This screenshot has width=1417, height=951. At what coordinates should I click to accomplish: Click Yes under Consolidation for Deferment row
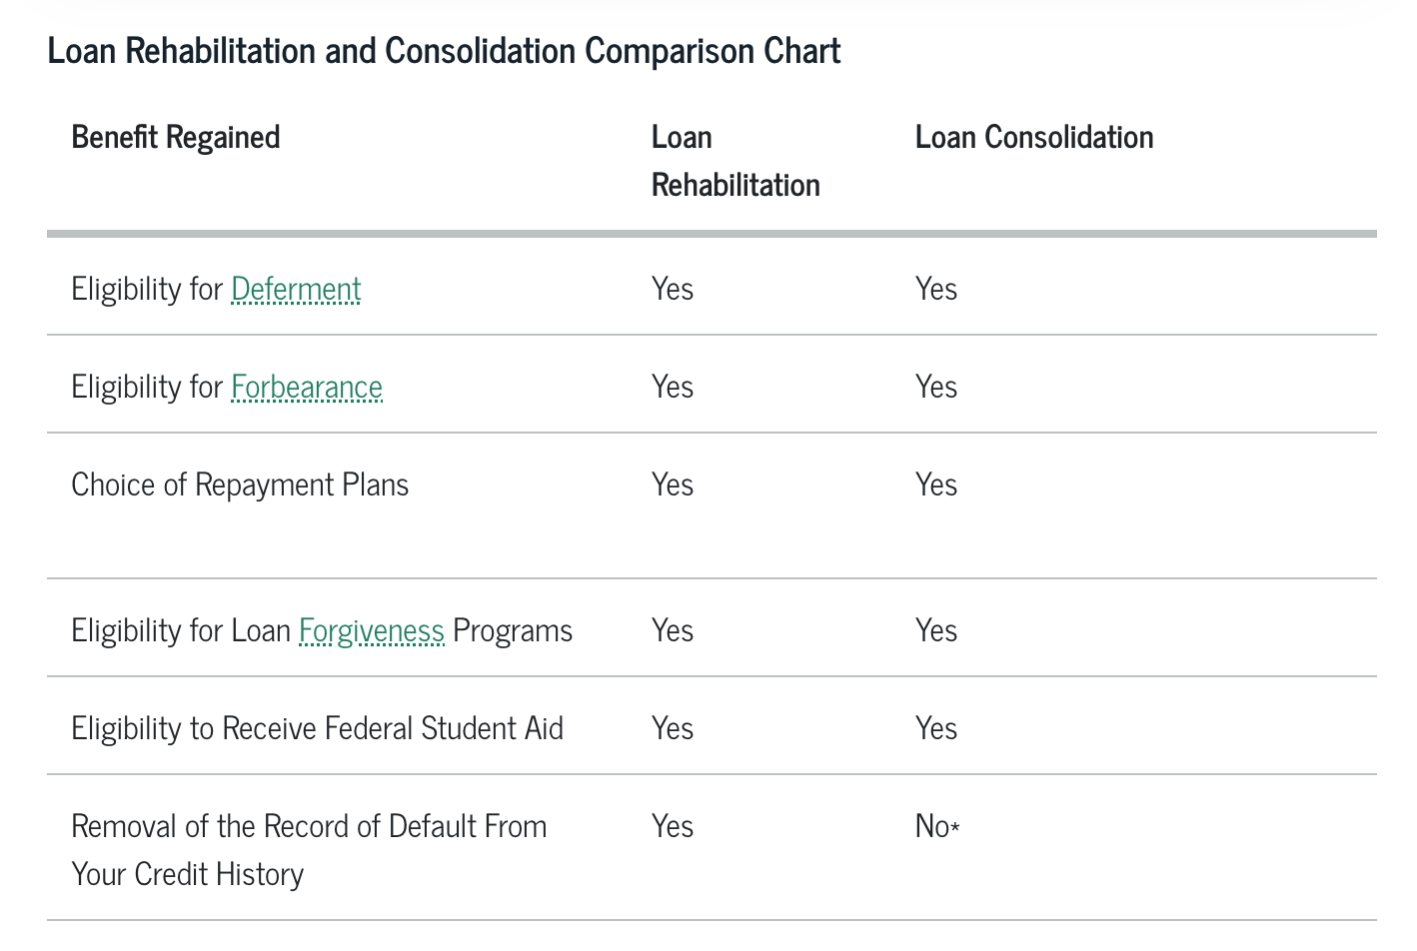[x=936, y=290]
